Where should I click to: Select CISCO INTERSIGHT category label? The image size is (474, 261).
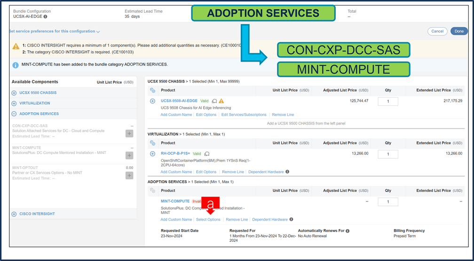click(37, 214)
